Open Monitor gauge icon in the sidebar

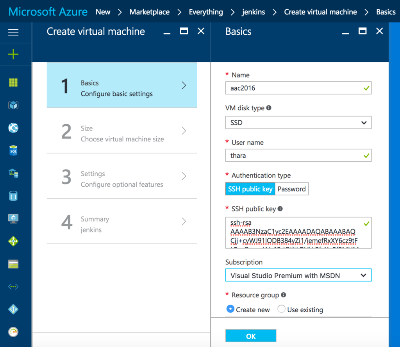[13, 332]
